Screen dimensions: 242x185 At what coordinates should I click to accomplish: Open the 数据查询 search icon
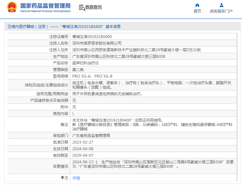tap(82, 8)
